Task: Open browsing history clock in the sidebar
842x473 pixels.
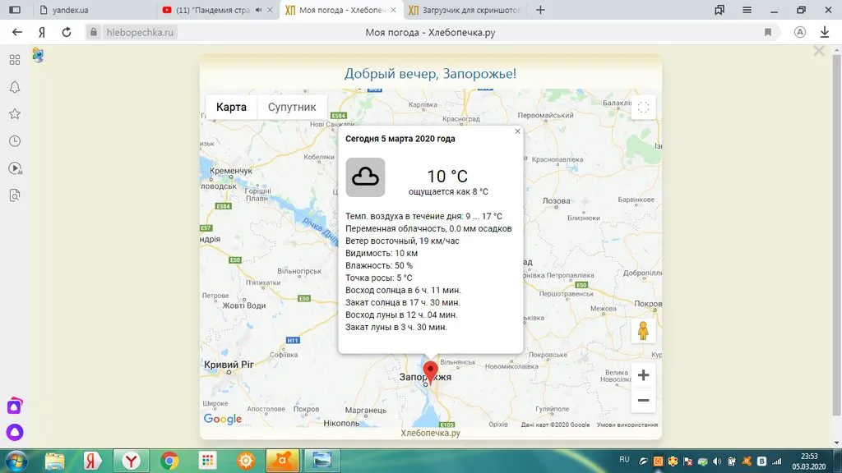Action: (x=14, y=141)
